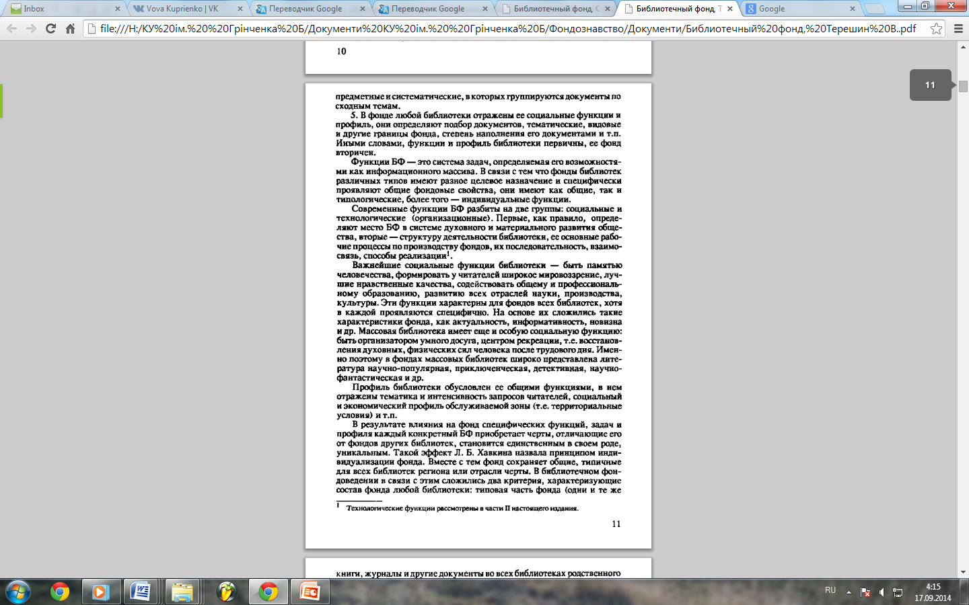This screenshot has width=969, height=605.
Task: Click the RU language indicator
Action: point(830,590)
